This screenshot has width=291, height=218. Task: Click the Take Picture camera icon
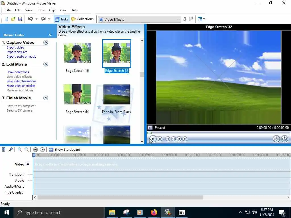tap(285, 139)
